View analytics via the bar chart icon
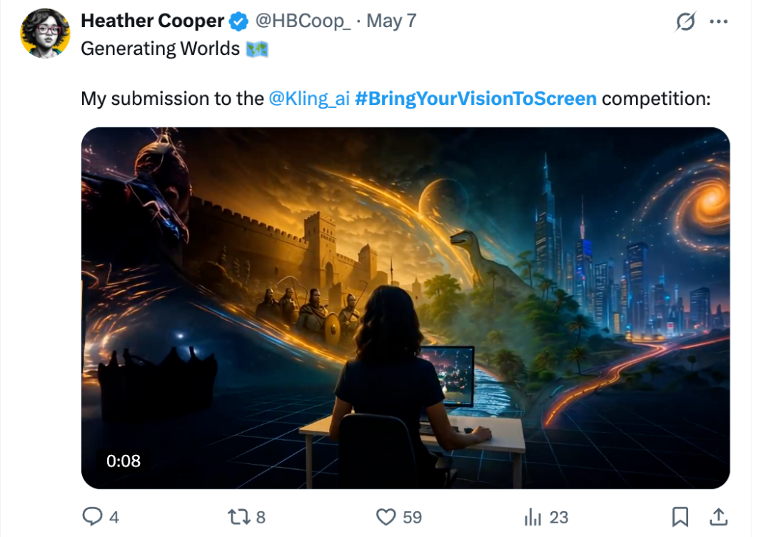This screenshot has width=771, height=537. pyautogui.click(x=533, y=517)
